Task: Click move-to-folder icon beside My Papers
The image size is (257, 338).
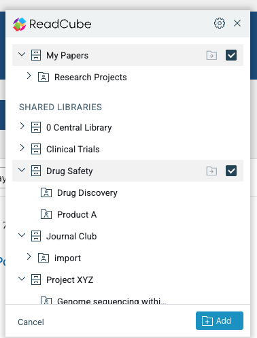Action: click(211, 55)
